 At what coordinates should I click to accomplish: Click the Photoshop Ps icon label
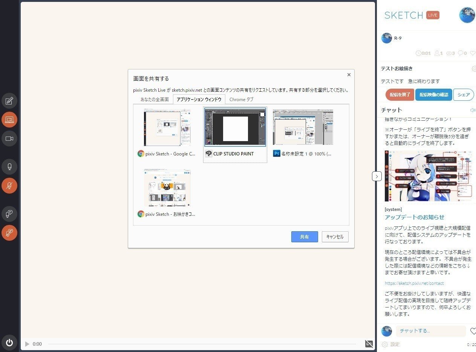coord(277,154)
